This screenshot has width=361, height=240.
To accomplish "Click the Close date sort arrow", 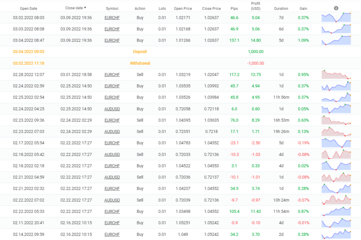I will tap(85, 8).
